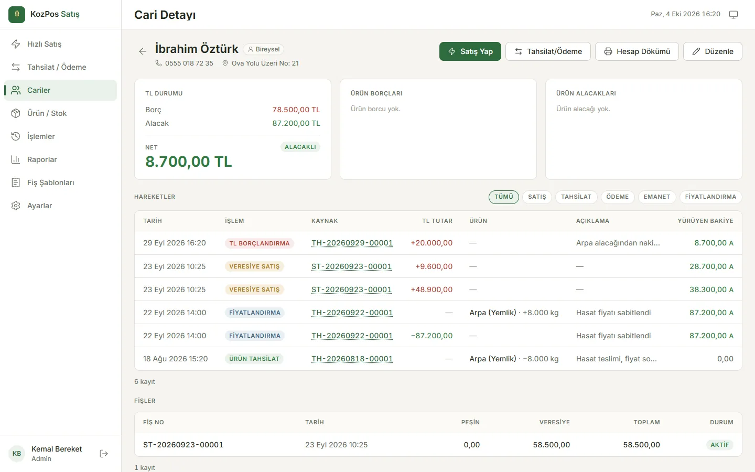755x472 pixels.
Task: Open the Düzenle edit button
Action: [713, 51]
